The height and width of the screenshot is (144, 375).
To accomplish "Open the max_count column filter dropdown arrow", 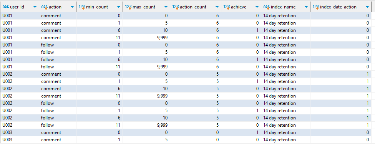I will click(x=166, y=7).
